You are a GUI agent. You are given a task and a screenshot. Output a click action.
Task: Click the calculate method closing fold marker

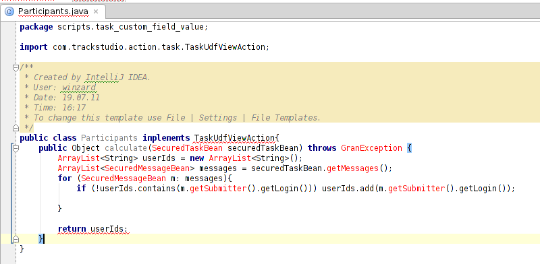tap(16, 239)
